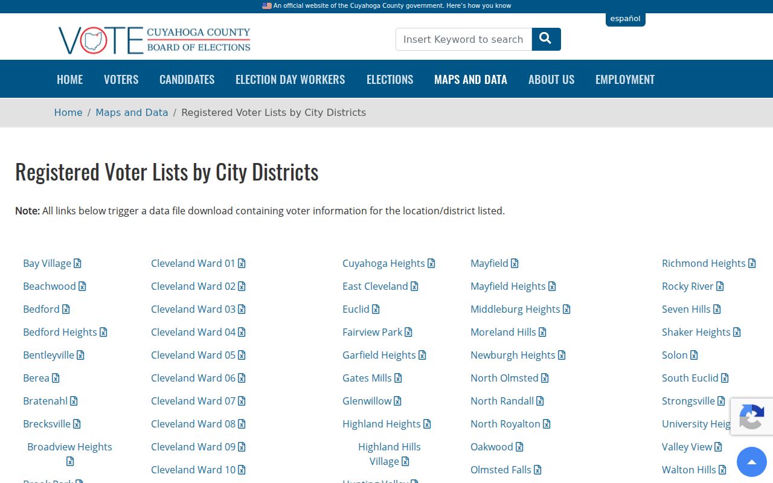773x483 pixels.
Task: Open the About Us menu
Action: click(551, 79)
